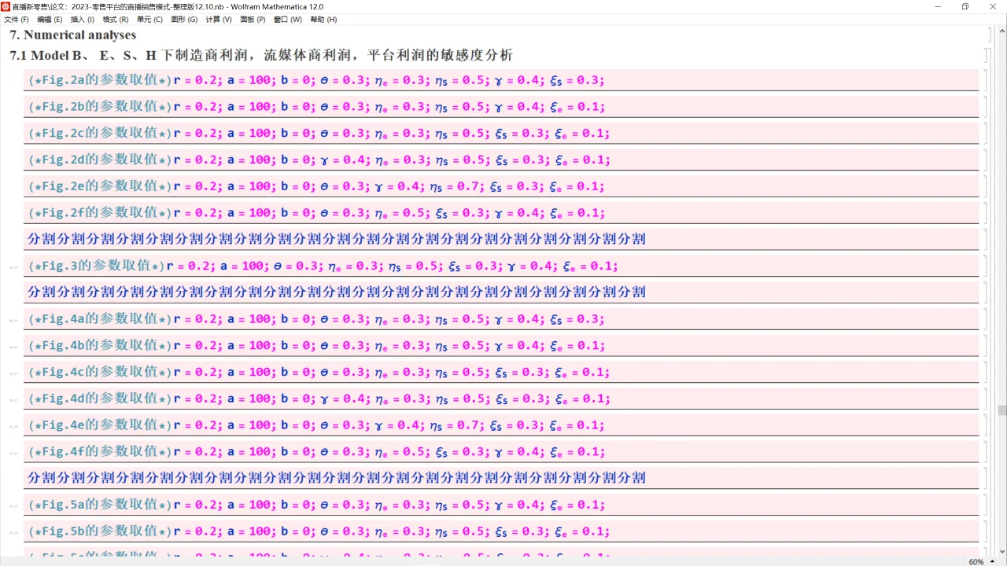Open the 图形 (Graphics) menu
Screen dimensions: 1007x566
coord(183,20)
